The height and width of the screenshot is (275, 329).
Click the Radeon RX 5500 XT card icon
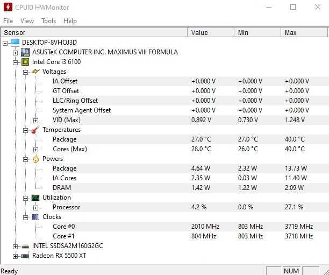click(25, 256)
